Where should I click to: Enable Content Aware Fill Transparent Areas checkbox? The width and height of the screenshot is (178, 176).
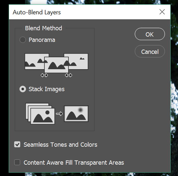[x=17, y=162]
